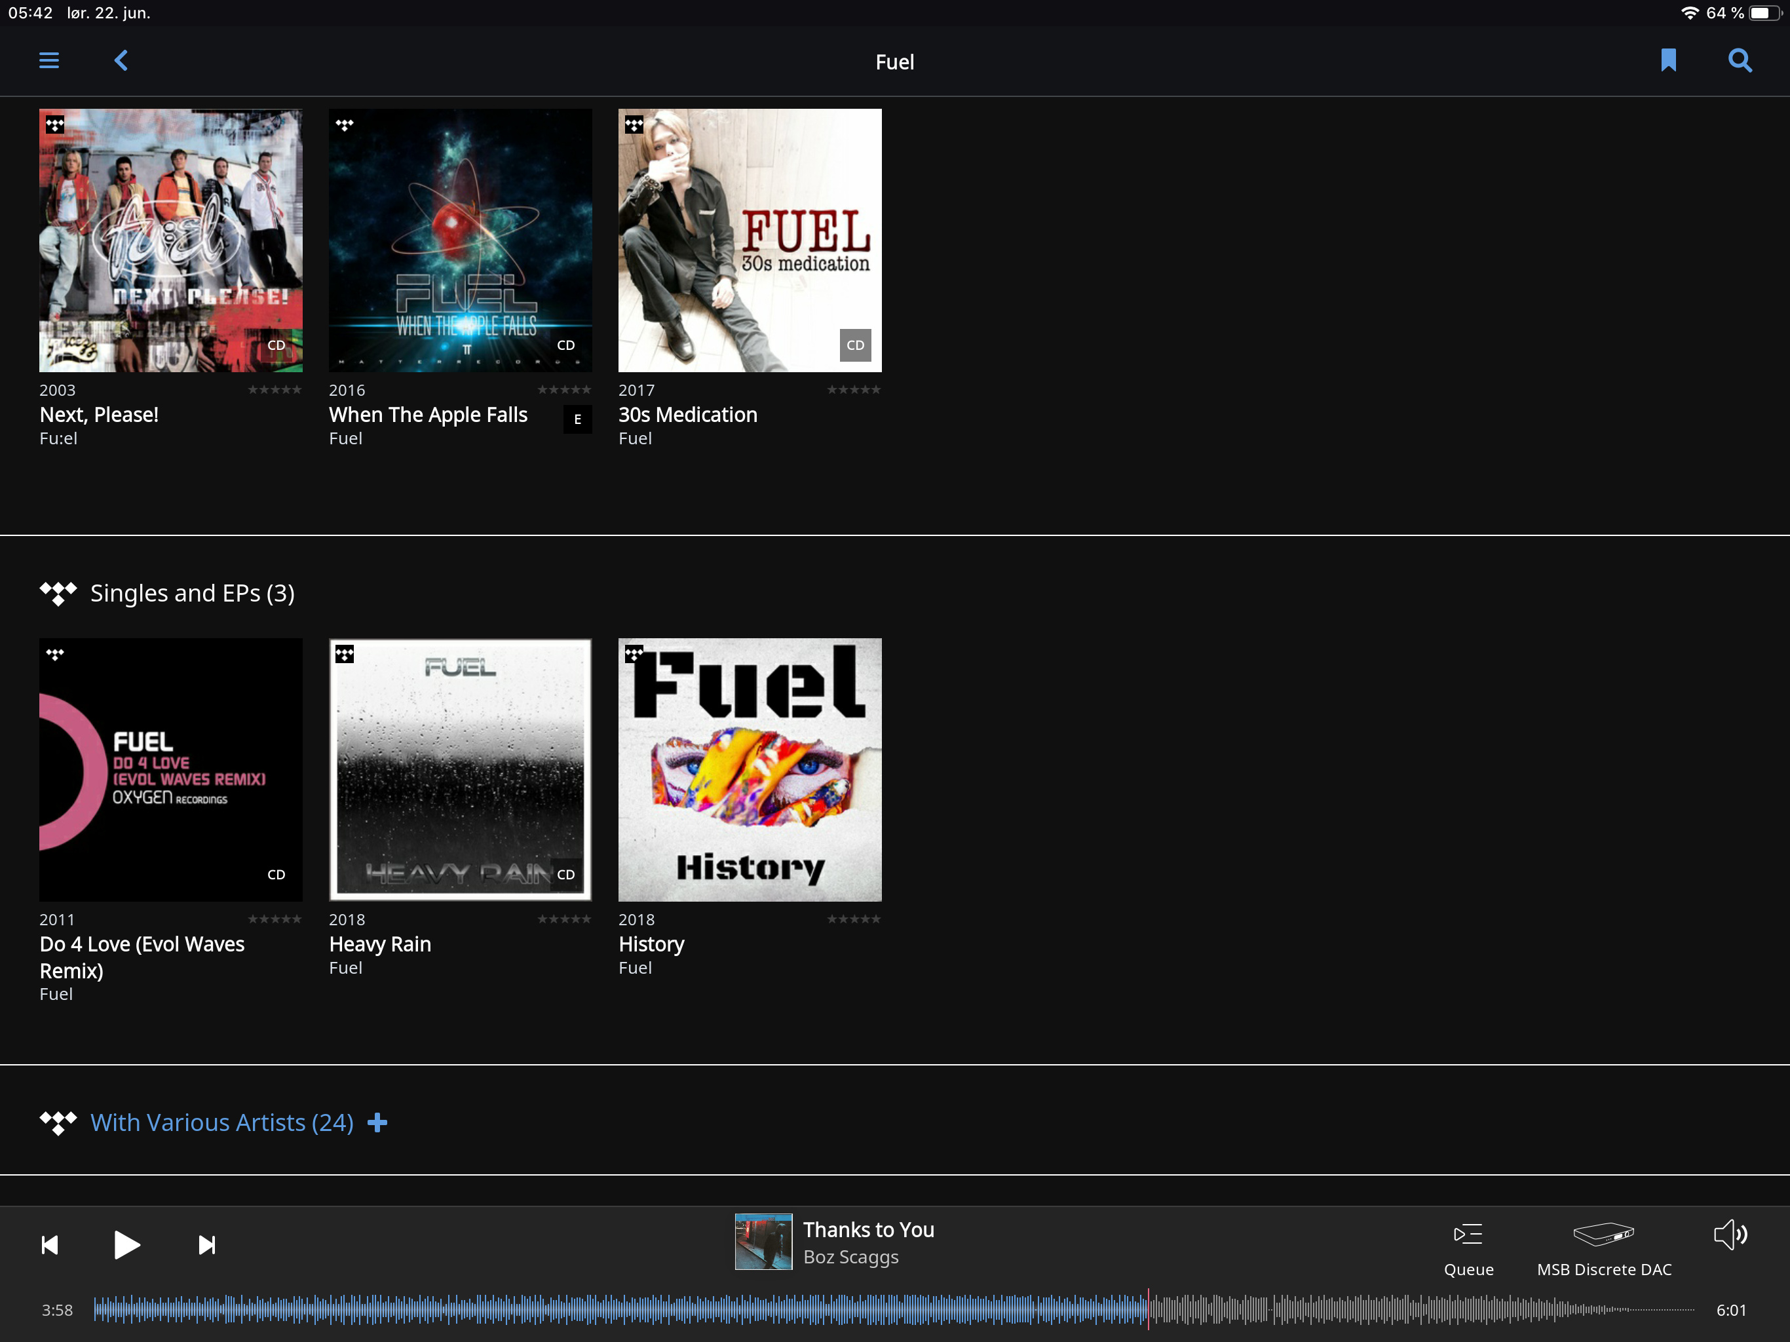Select MSB Discrete DAC audio zone
The width and height of the screenshot is (1790, 1342).
pyautogui.click(x=1604, y=1249)
